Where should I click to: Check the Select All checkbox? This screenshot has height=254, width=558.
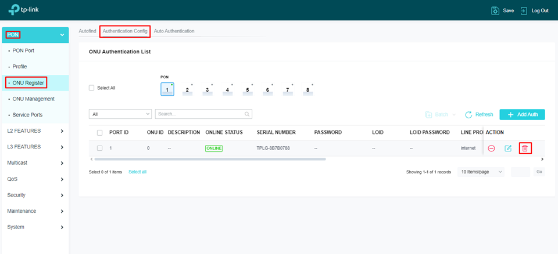pos(91,88)
